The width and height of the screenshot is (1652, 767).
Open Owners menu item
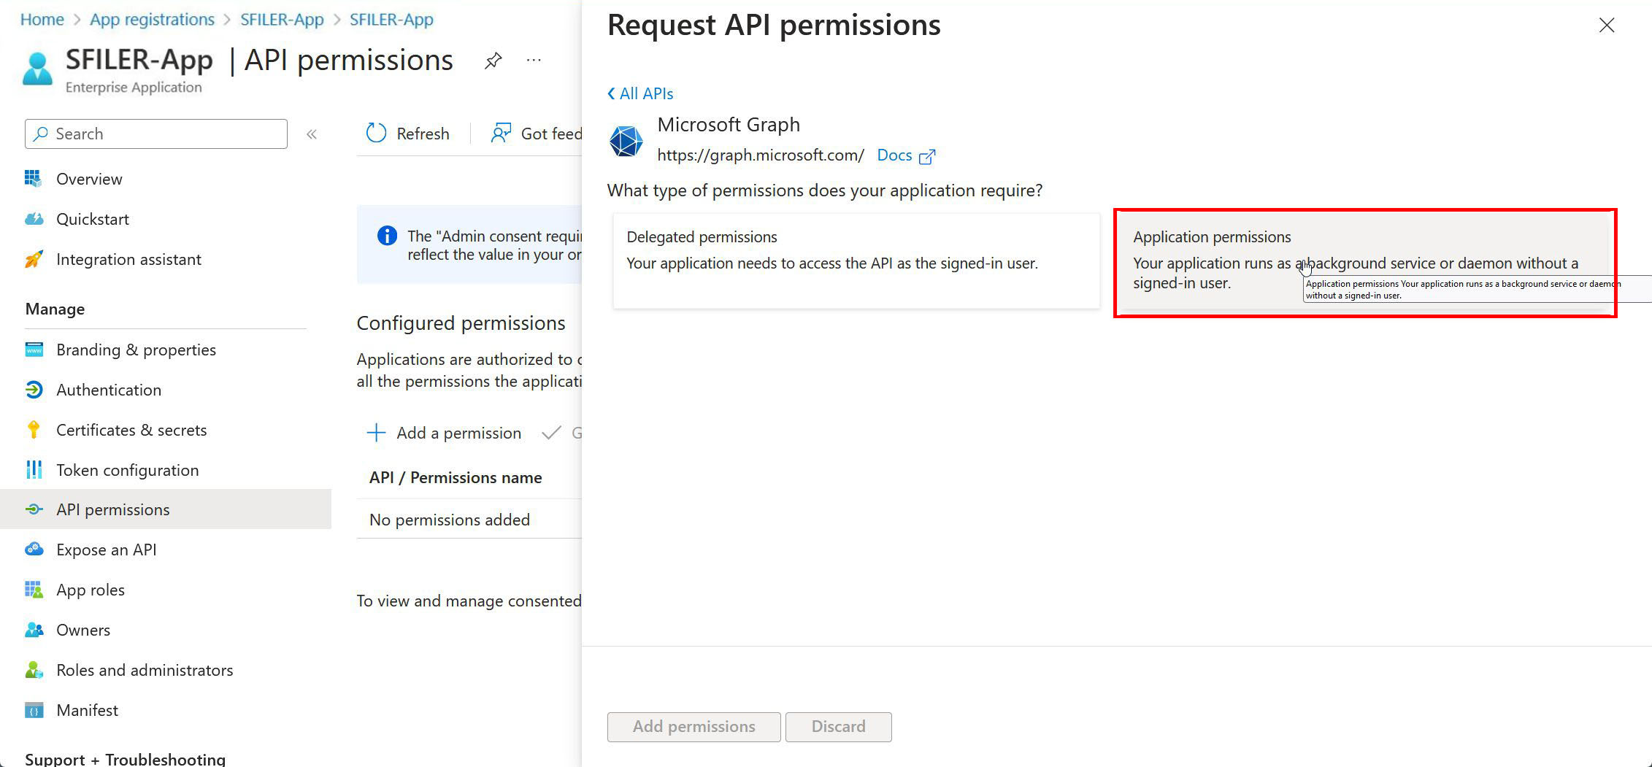pos(166,630)
